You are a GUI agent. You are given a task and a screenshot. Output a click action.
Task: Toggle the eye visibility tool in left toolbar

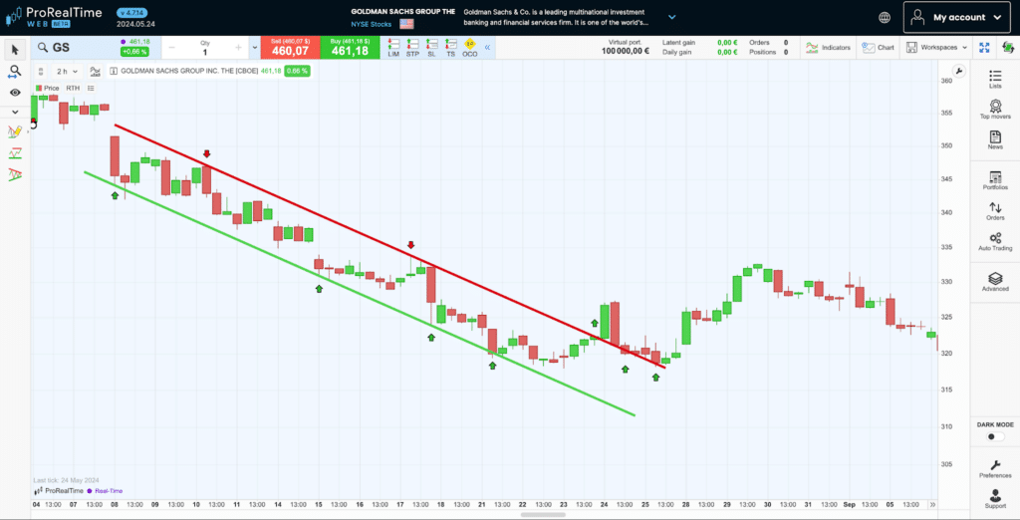15,93
